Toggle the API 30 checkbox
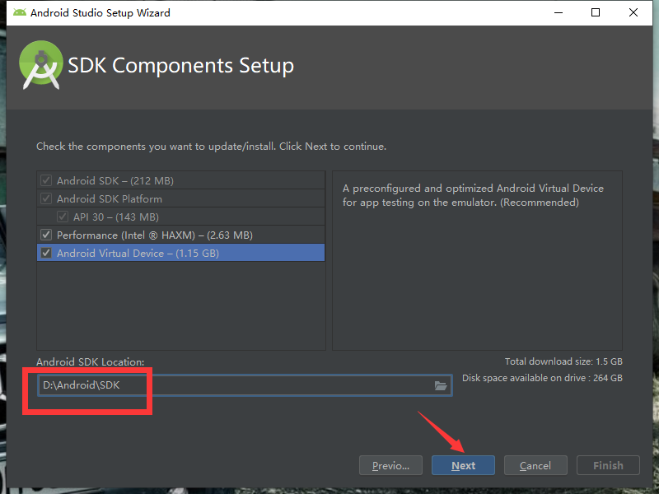The height and width of the screenshot is (494, 659). click(x=63, y=217)
